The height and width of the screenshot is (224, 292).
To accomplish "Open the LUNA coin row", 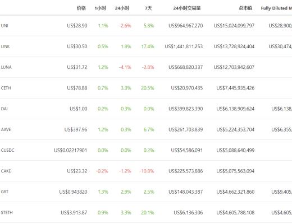I will 146,67.
